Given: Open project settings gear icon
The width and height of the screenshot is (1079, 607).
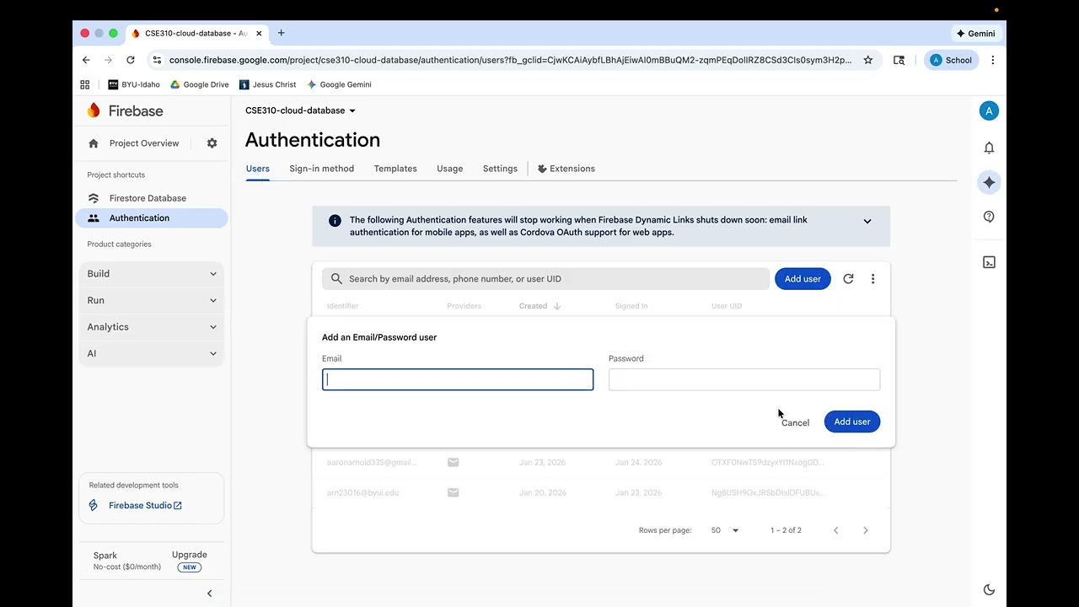Looking at the screenshot, I should click(x=212, y=143).
